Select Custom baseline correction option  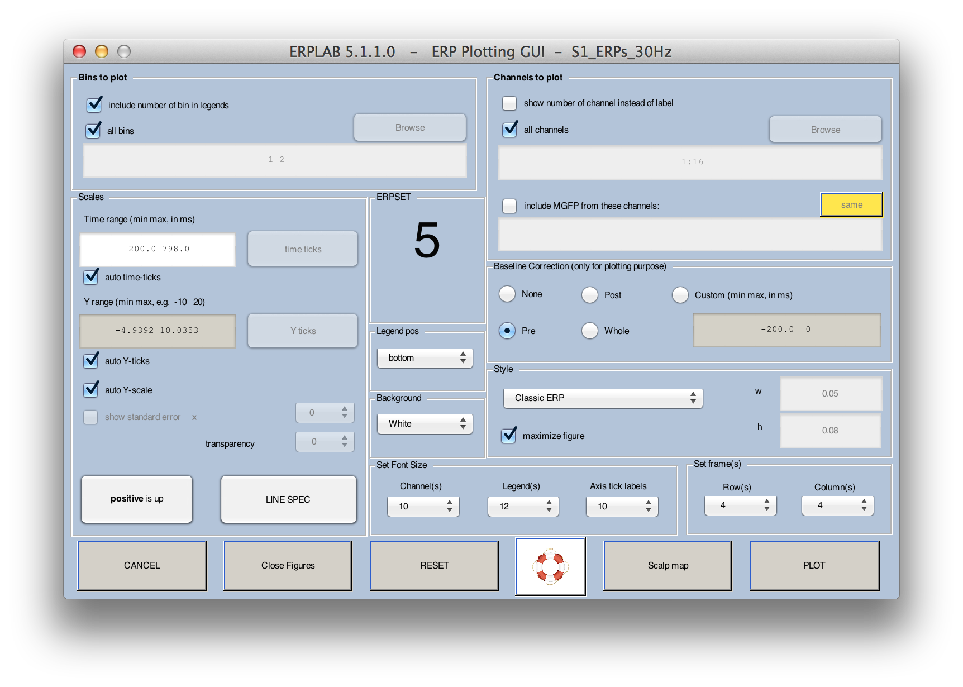[680, 295]
